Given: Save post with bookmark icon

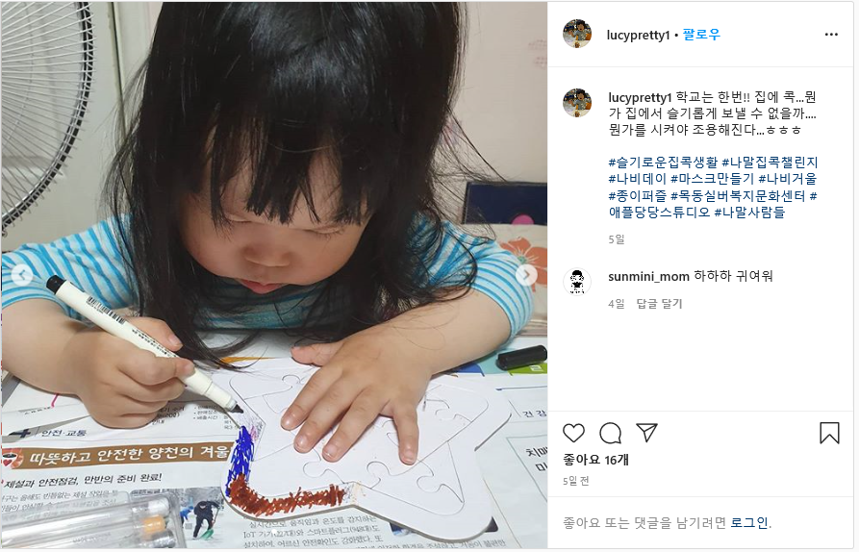Looking at the screenshot, I should [829, 433].
